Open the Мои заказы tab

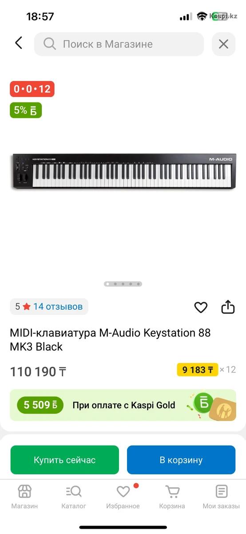(221, 497)
